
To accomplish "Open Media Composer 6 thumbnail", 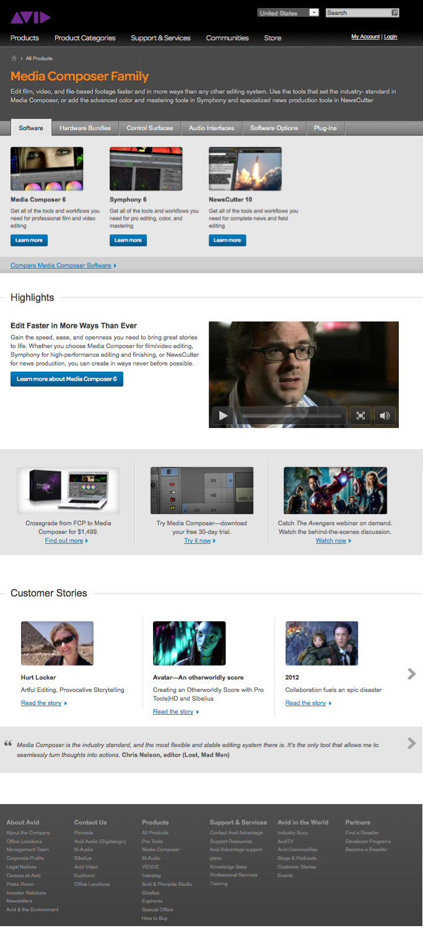I will pyautogui.click(x=47, y=169).
